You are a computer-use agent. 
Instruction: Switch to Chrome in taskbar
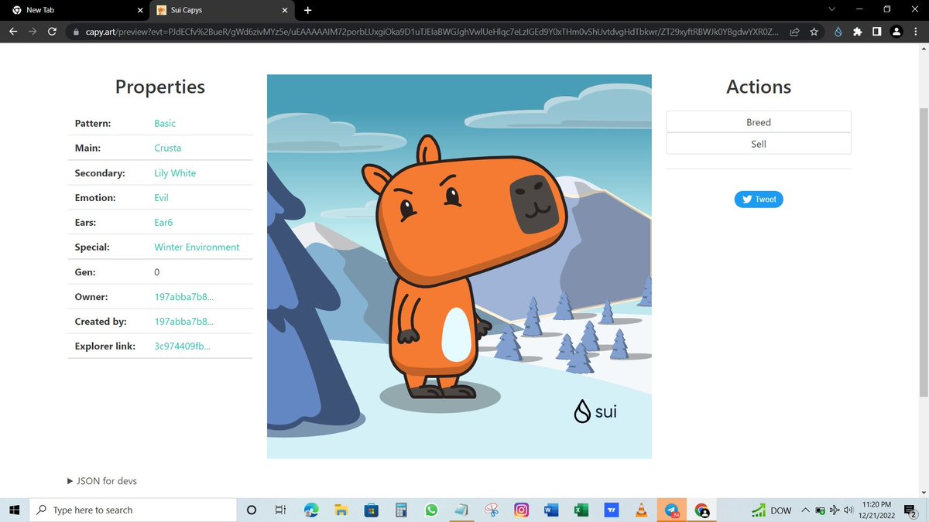coord(701,510)
